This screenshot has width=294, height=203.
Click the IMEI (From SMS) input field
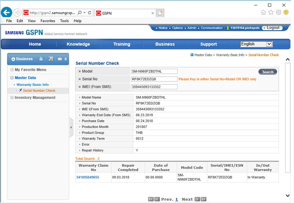pyautogui.click(x=154, y=87)
